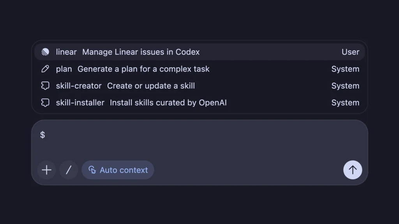
Task: Click the slash command icon
Action: 69,170
